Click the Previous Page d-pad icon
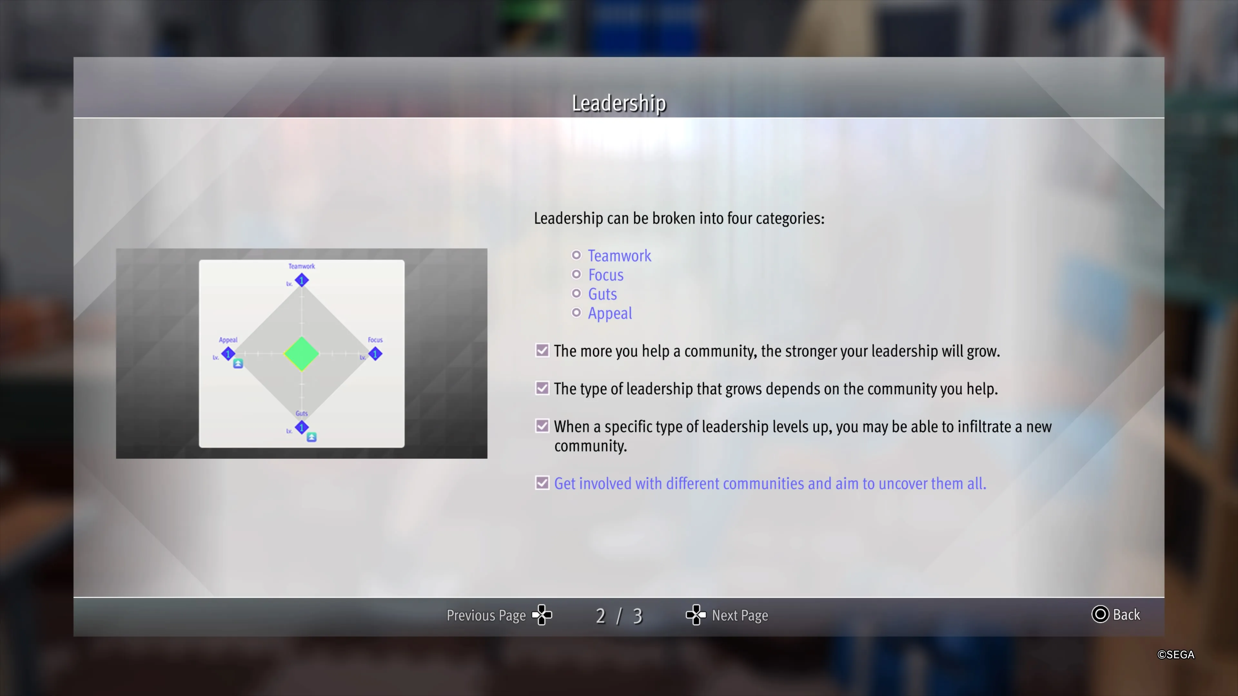Image resolution: width=1238 pixels, height=696 pixels. coord(542,615)
